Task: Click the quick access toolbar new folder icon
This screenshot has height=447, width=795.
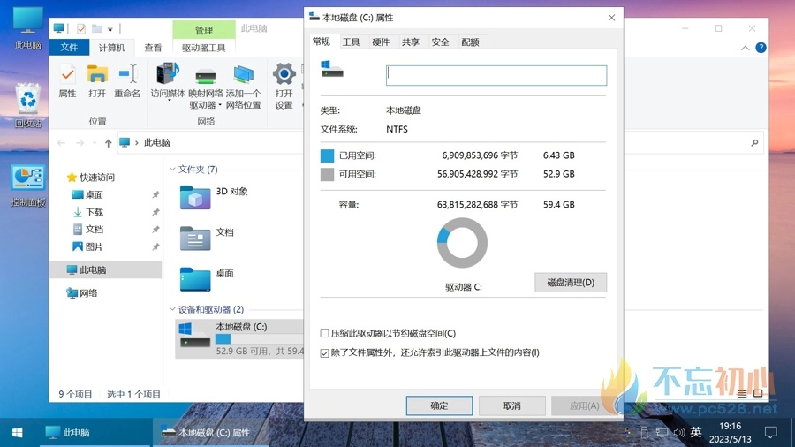Action: tap(97, 29)
